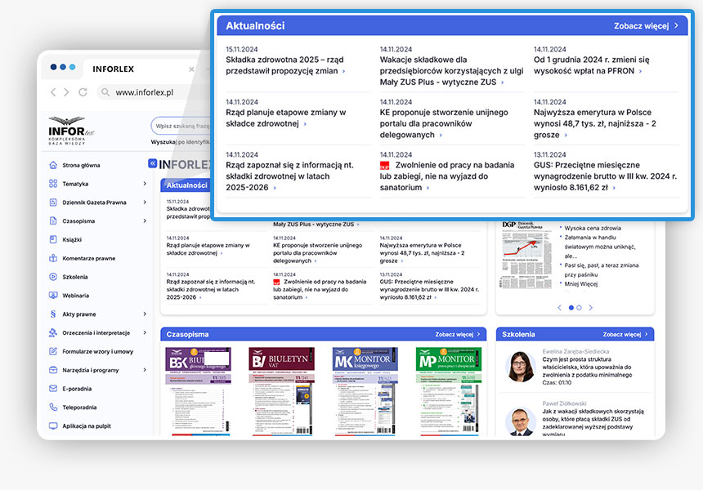Click the Komentarze prawne icon

pos(53,258)
